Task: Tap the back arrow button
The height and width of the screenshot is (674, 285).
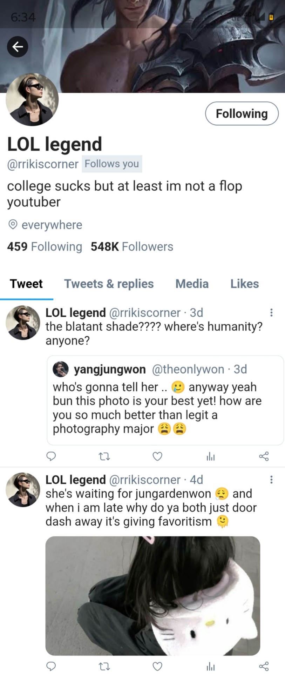Action: point(18,47)
